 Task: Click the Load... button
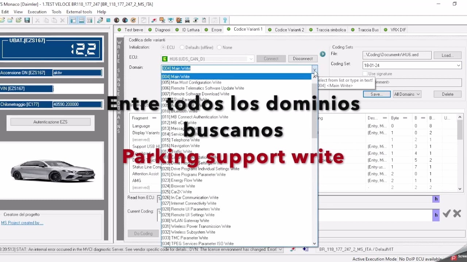[x=447, y=55]
